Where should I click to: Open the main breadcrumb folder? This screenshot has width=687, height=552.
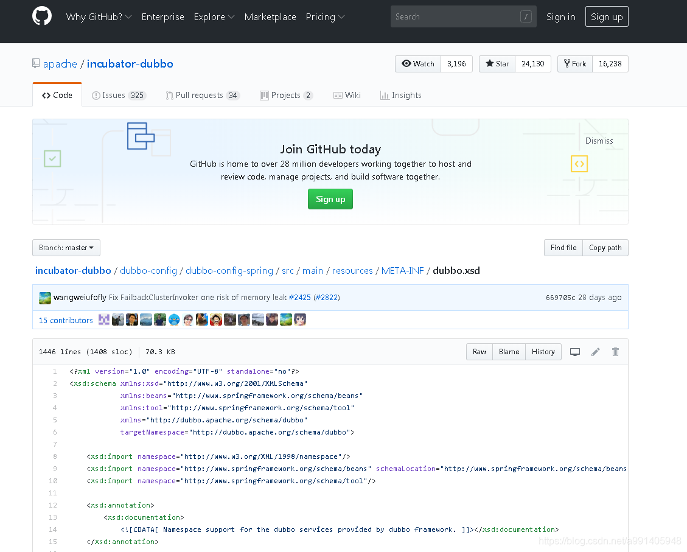click(313, 271)
